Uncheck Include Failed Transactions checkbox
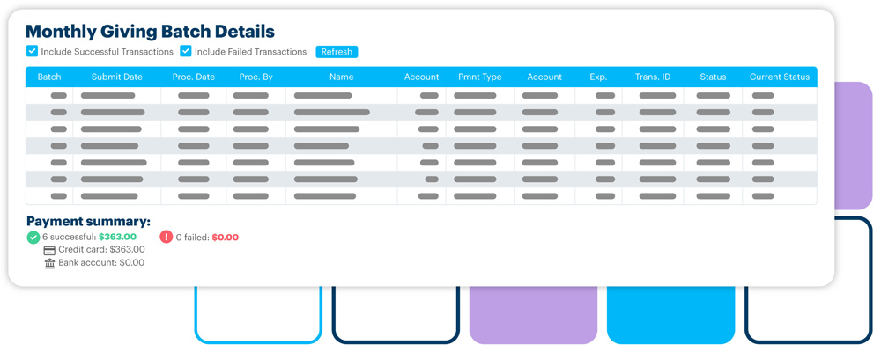Image resolution: width=881 pixels, height=352 pixels. tap(186, 52)
